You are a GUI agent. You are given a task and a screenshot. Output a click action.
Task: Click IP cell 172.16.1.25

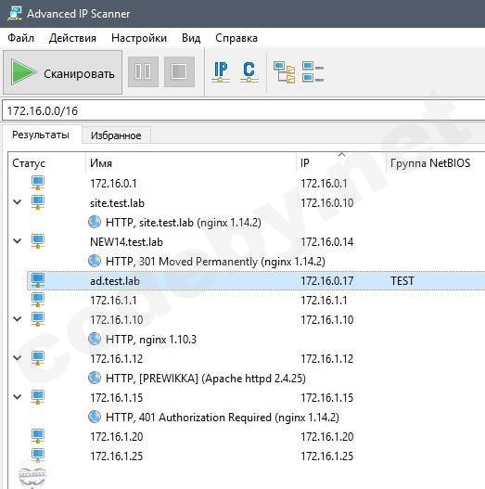[326, 457]
